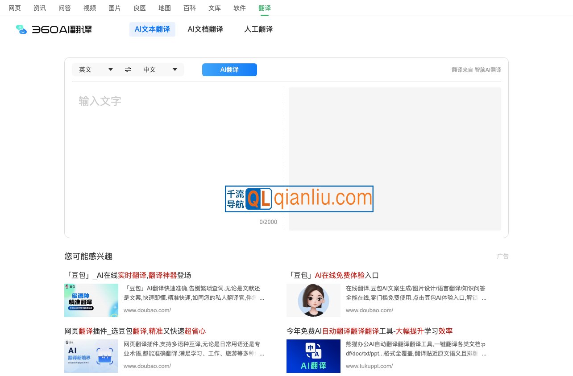This screenshot has width=573, height=376.
Task: Open the target language dropdown showing 中文
Action: coord(159,70)
